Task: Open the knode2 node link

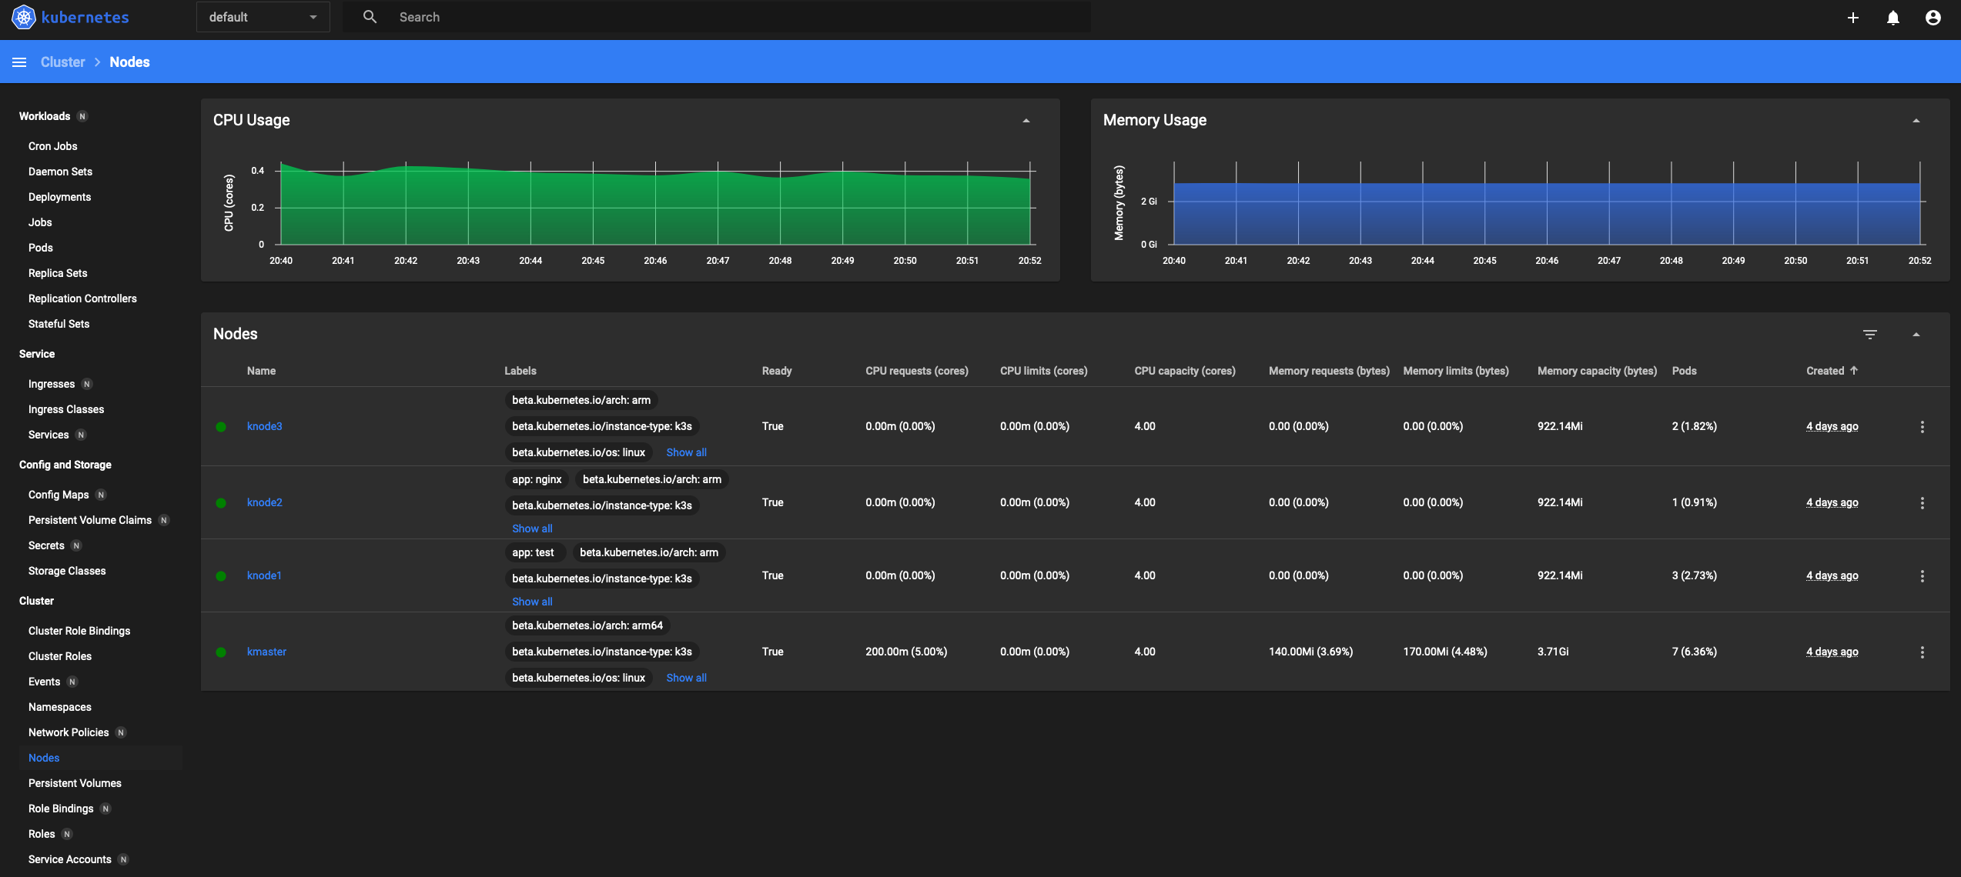Action: tap(264, 502)
